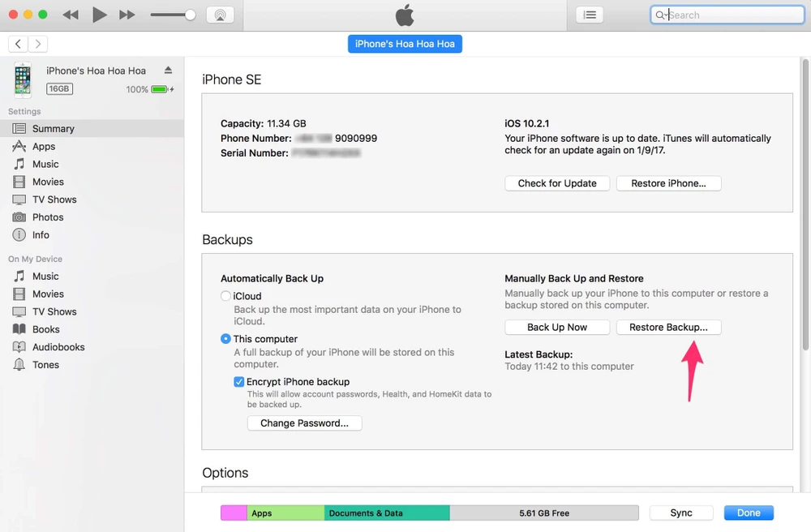Click the Fast-forward next track icon
Screen dimensions: 811x532
[127, 15]
